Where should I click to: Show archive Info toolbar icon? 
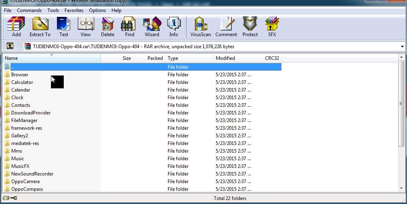(x=174, y=27)
